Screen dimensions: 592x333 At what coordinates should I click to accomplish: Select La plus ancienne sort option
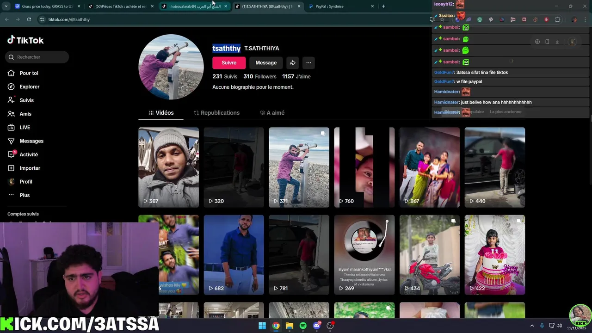point(506,112)
